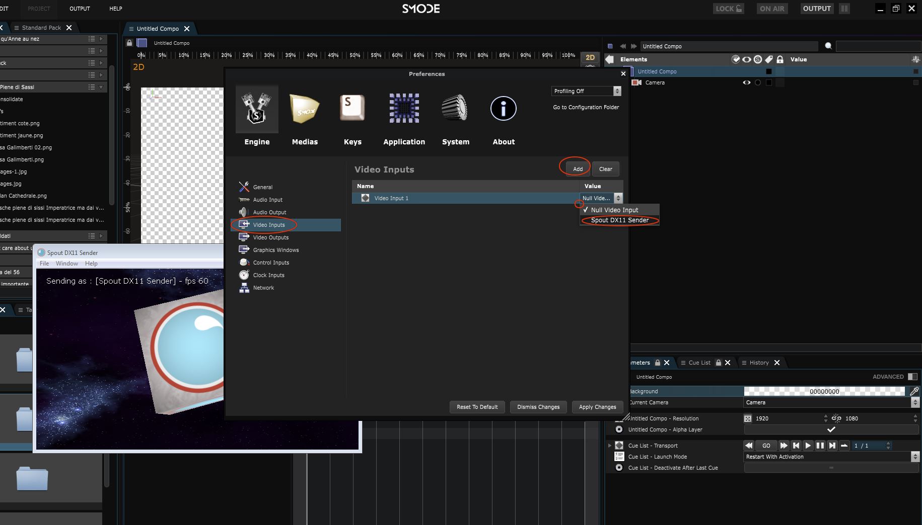Open the Application preferences section
The image size is (922, 525).
[x=404, y=116]
